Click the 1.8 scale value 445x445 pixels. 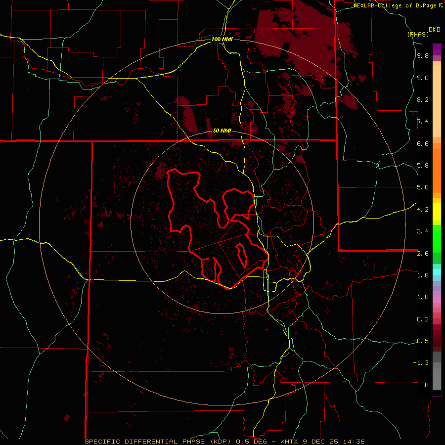pos(423,275)
